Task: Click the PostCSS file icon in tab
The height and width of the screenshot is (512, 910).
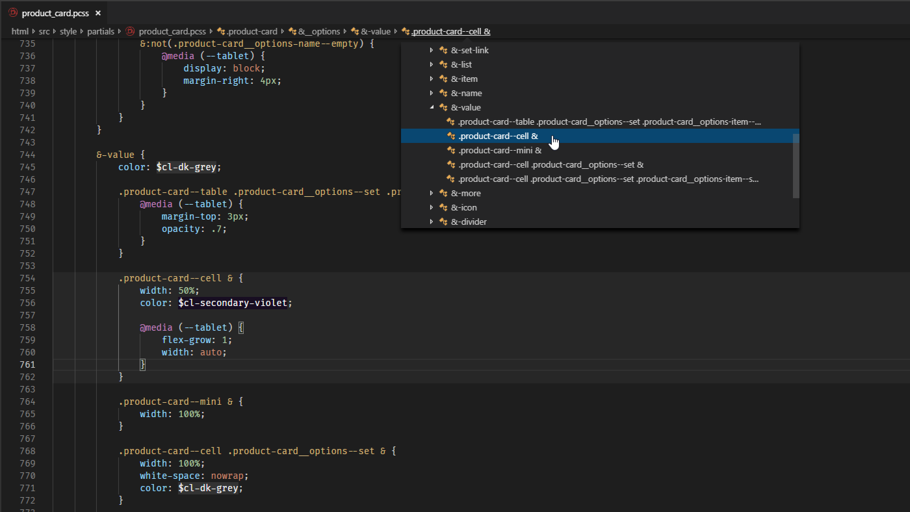Action: pos(12,13)
